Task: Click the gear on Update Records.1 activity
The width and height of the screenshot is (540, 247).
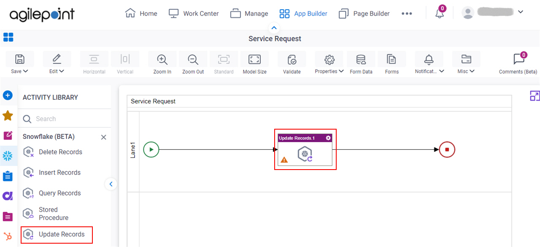Action: (329, 138)
